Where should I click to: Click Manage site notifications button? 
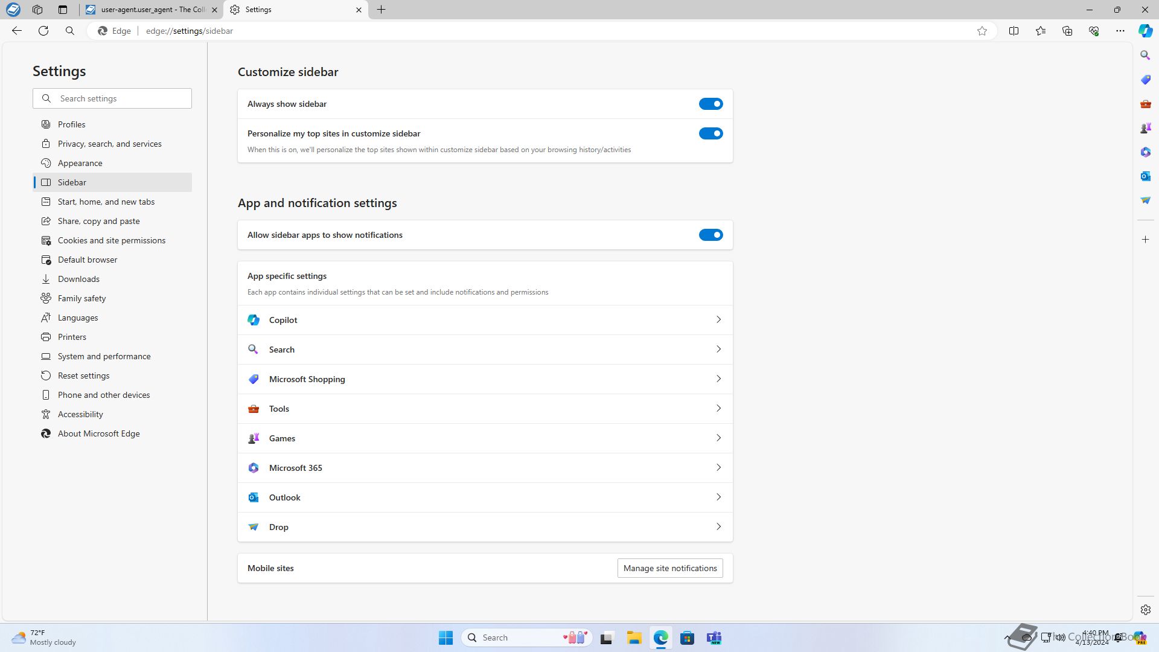tap(669, 568)
